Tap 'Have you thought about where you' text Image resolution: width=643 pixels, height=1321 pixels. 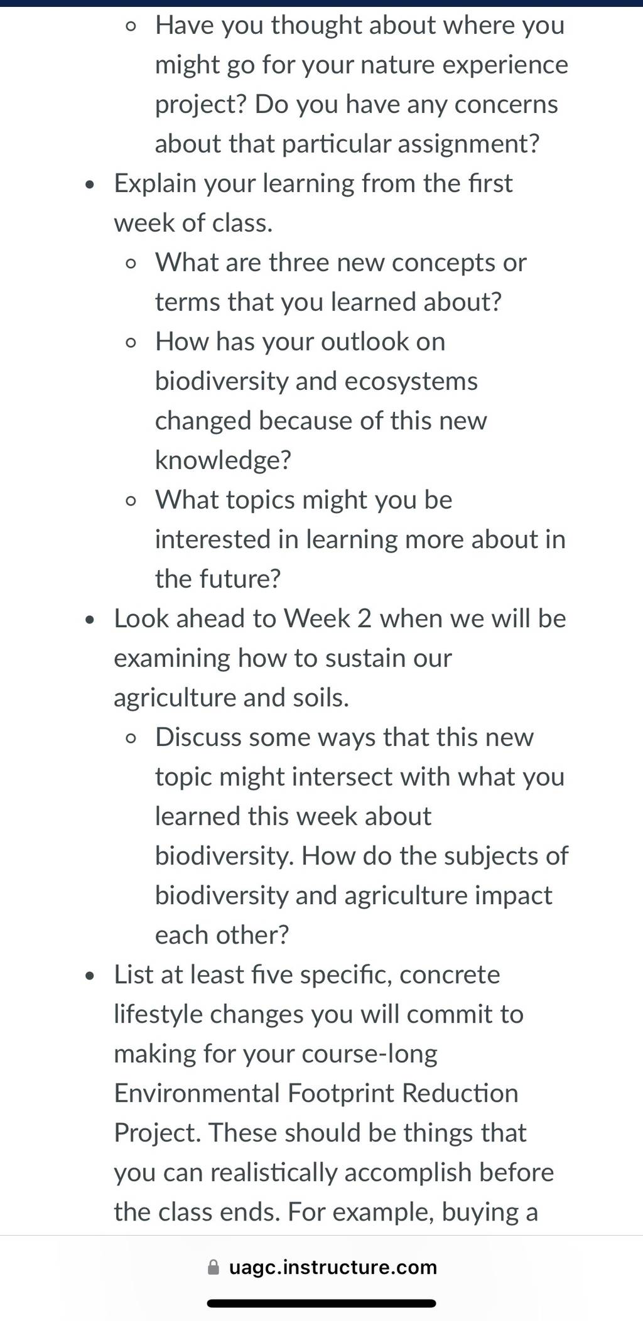[360, 25]
